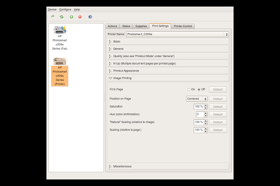Viewport: 280px width, 186px height.
Task: Open the Position on Page dropdown
Action: tap(197, 99)
